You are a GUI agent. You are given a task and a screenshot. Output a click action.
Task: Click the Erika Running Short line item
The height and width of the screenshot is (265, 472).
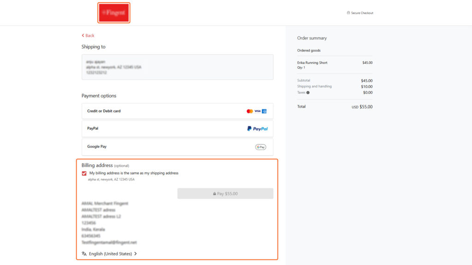pos(313,63)
